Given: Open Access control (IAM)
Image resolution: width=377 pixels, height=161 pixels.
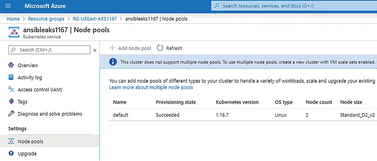Looking at the screenshot, I should 40,90.
